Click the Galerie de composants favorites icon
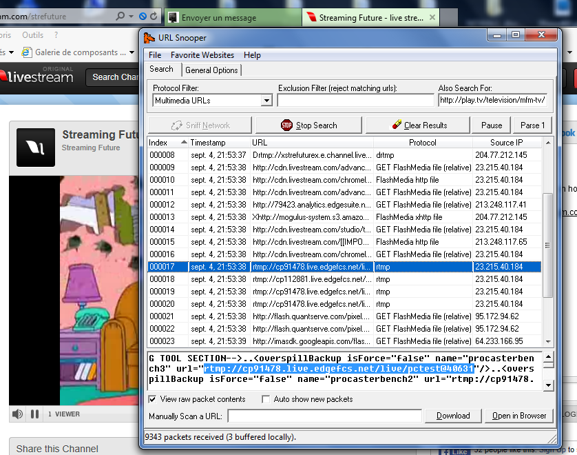Viewport: 577px width, 455px height. tap(26, 52)
